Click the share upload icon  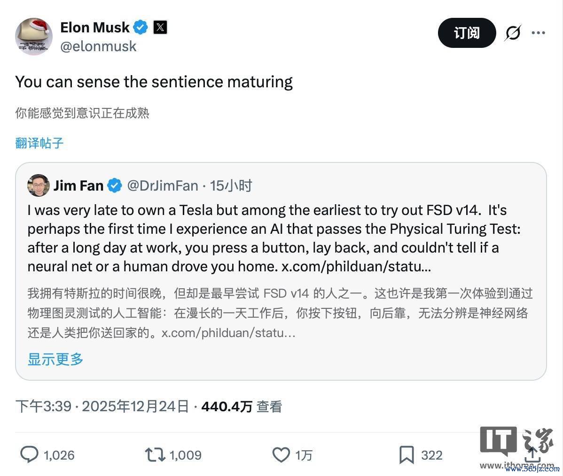(532, 453)
